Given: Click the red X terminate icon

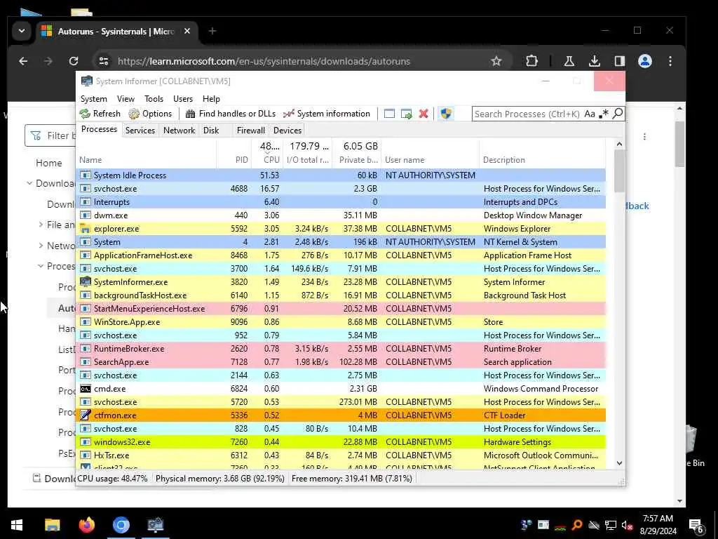Looking at the screenshot, I should pyautogui.click(x=424, y=114).
